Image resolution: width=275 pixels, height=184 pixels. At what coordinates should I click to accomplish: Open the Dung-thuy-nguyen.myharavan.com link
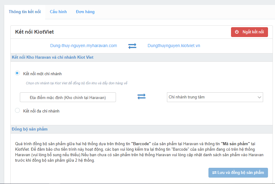point(84,46)
